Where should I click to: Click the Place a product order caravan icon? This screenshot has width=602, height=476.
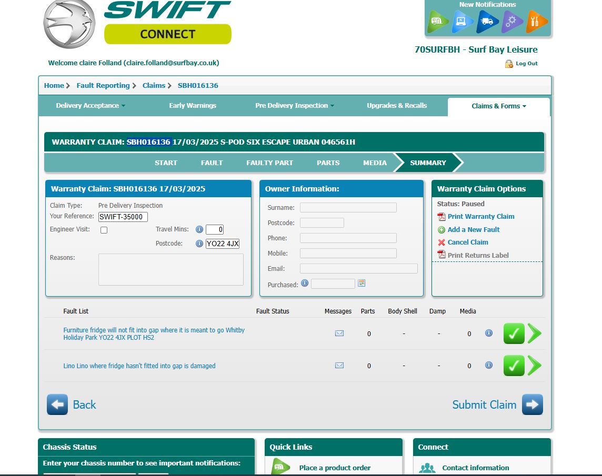[x=280, y=467]
